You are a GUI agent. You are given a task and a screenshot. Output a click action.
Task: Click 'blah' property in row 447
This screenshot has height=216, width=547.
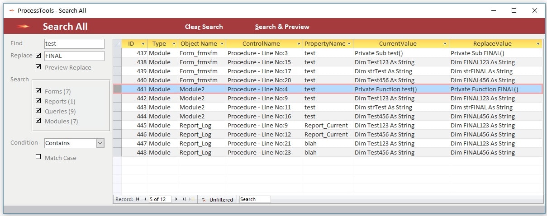(x=328, y=143)
